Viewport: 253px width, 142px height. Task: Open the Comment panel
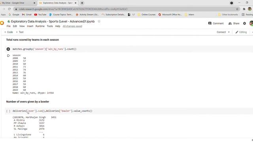click(x=216, y=23)
